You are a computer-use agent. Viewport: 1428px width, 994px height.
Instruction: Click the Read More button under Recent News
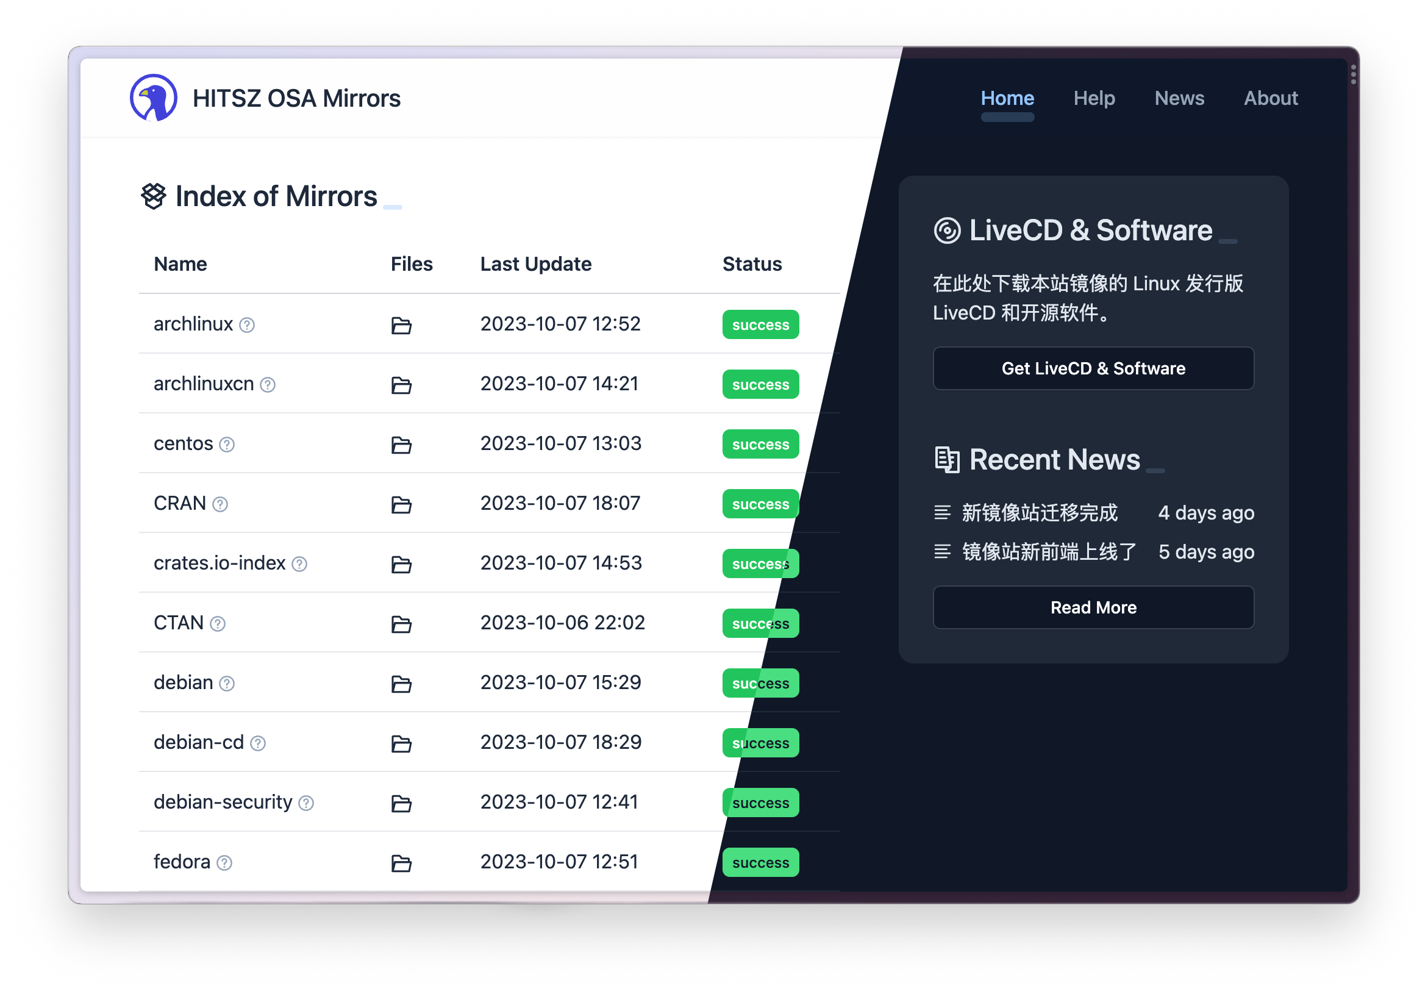pos(1093,608)
